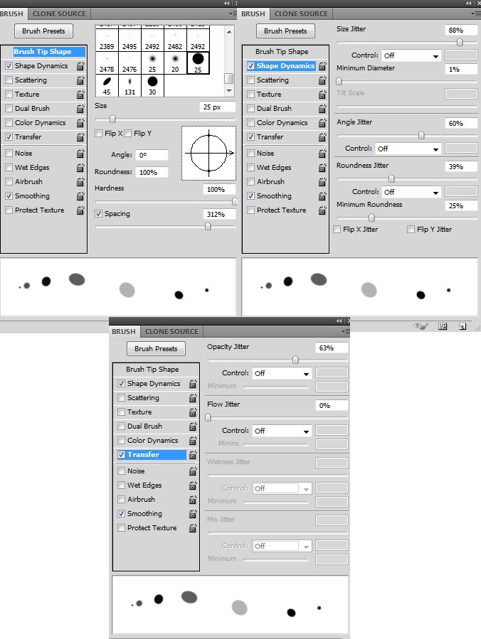
Task: Click brush tip list scroll-down arrow
Action: coord(229,90)
